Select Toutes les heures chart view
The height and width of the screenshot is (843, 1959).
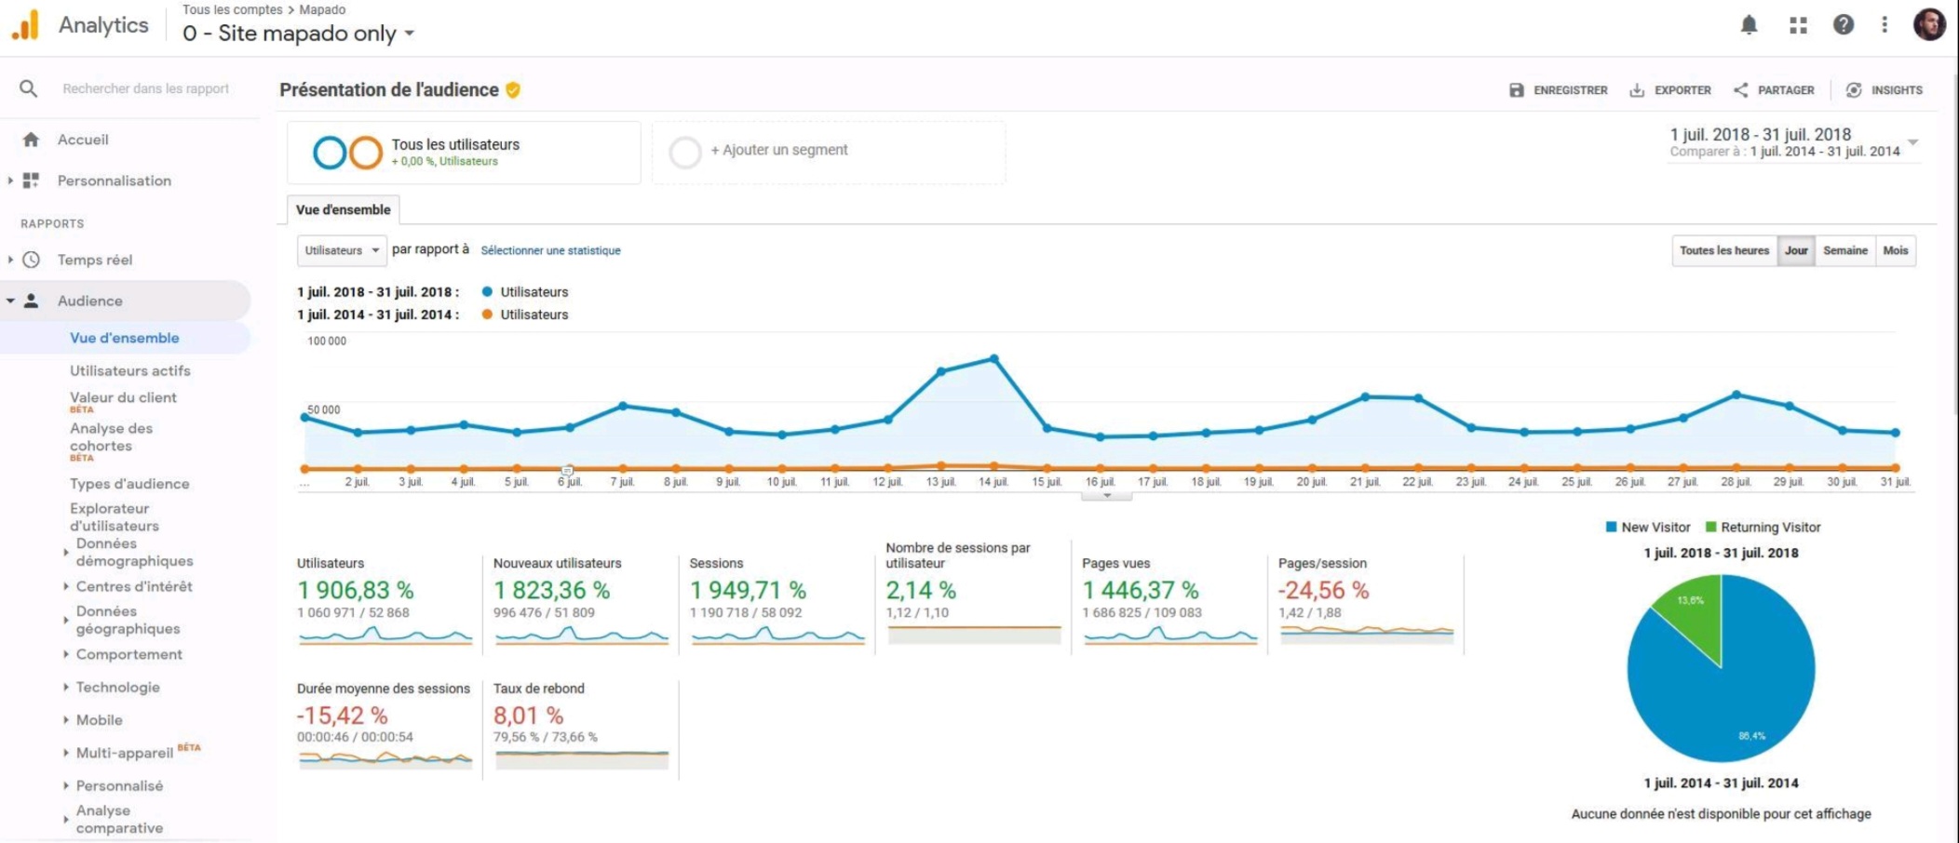(1723, 250)
